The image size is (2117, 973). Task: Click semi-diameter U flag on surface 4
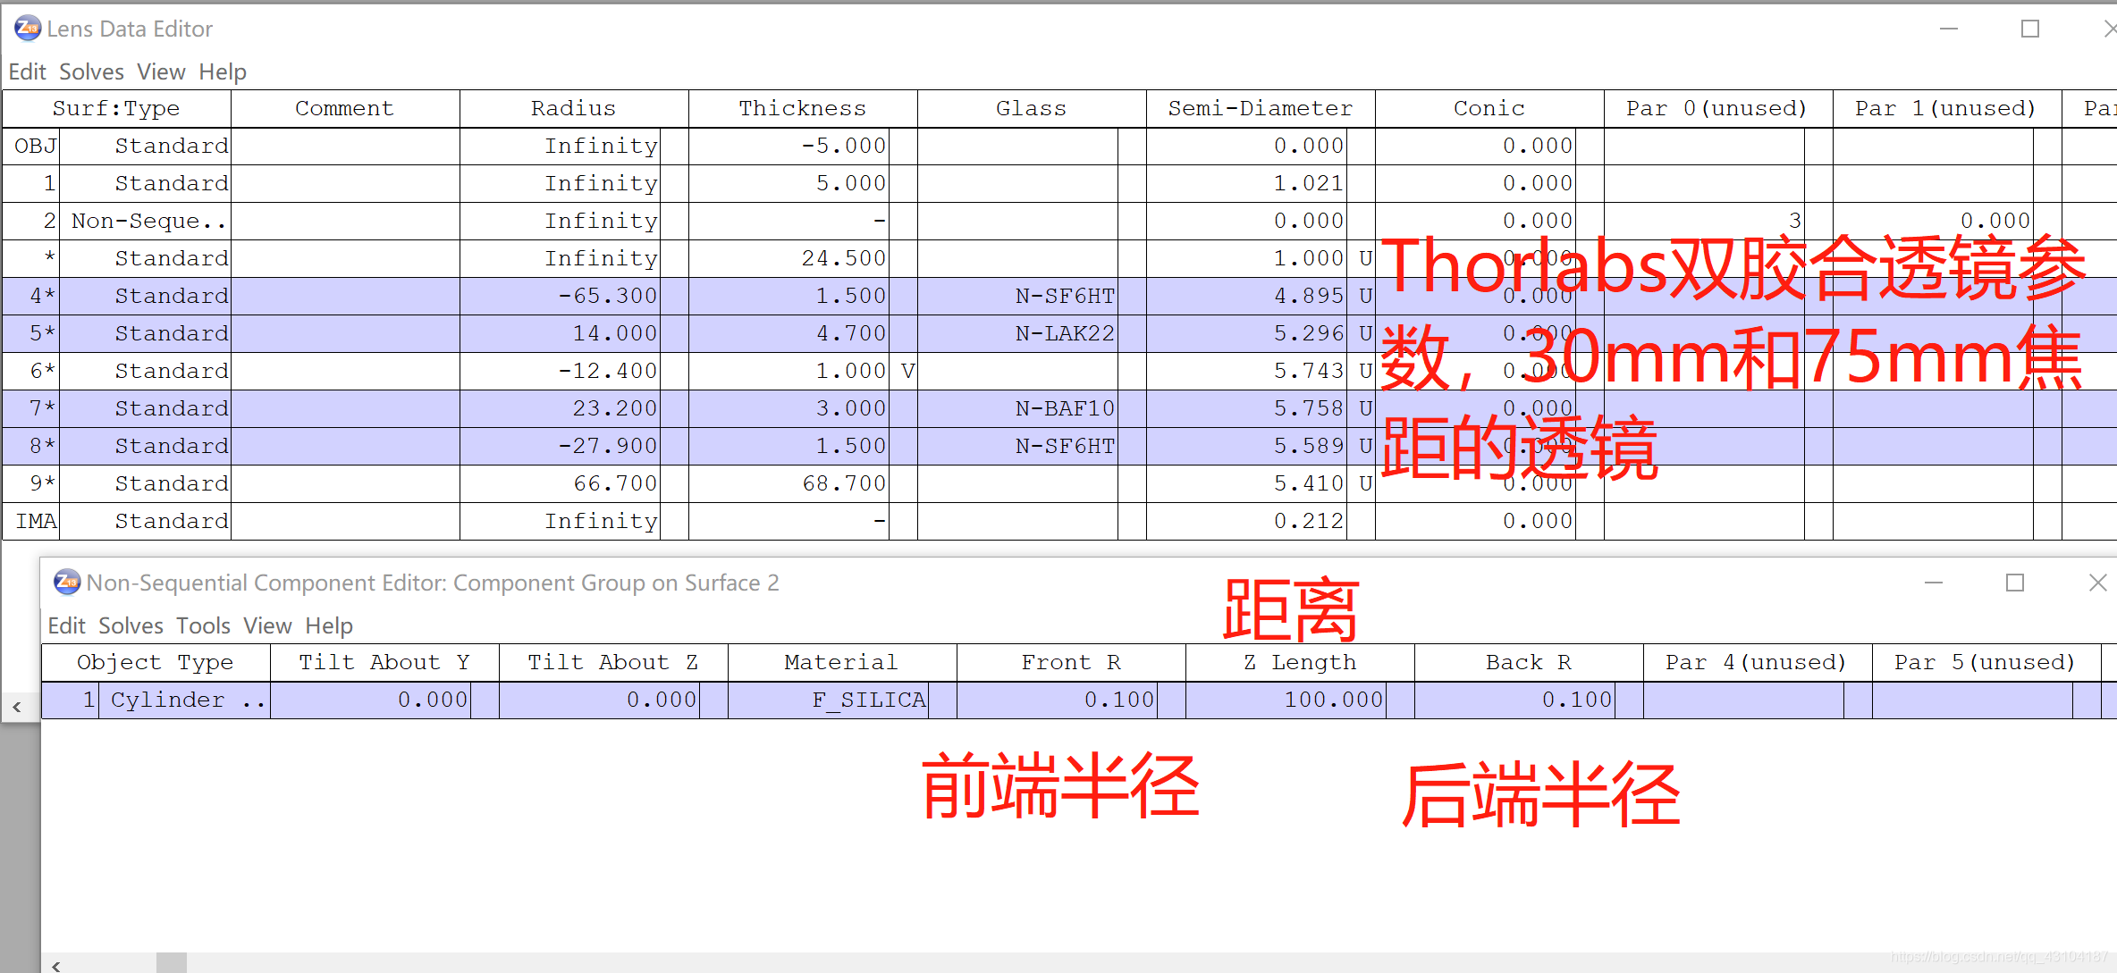(1362, 296)
